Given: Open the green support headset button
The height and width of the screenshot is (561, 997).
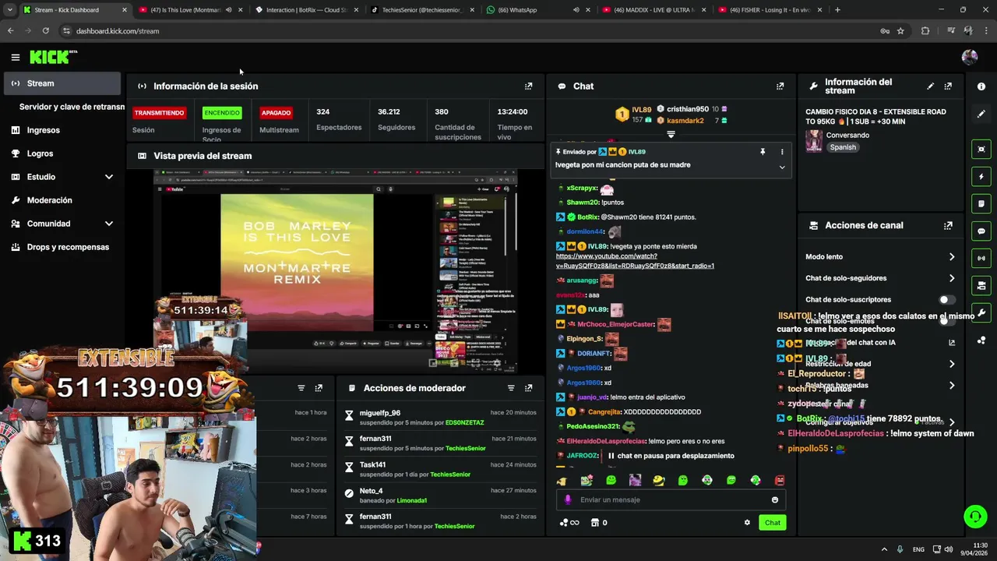Looking at the screenshot, I should (x=974, y=516).
